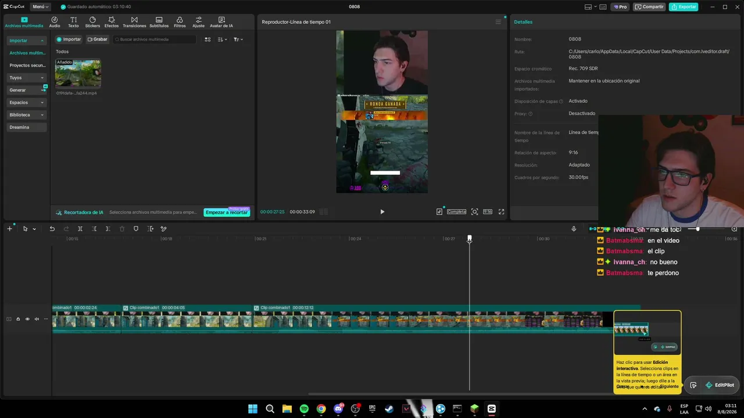The height and width of the screenshot is (418, 744).
Task: Play the preview video
Action: click(x=382, y=212)
